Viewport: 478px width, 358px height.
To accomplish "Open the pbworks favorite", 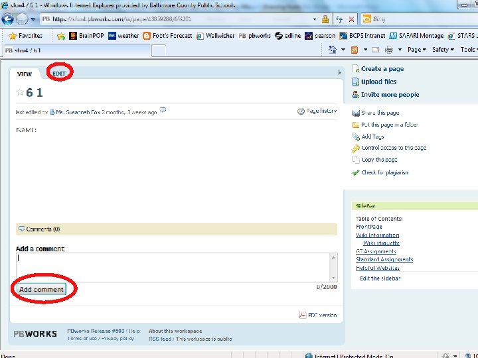I will (254, 36).
